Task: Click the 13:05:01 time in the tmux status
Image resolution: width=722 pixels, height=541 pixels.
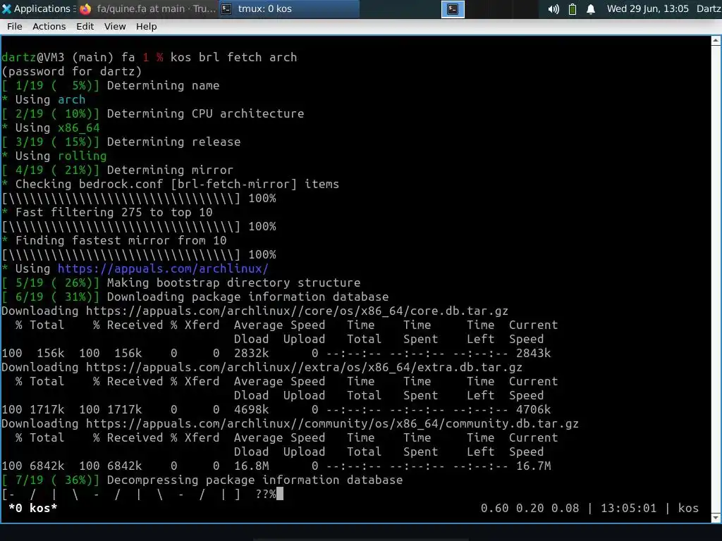Action: [x=628, y=508]
